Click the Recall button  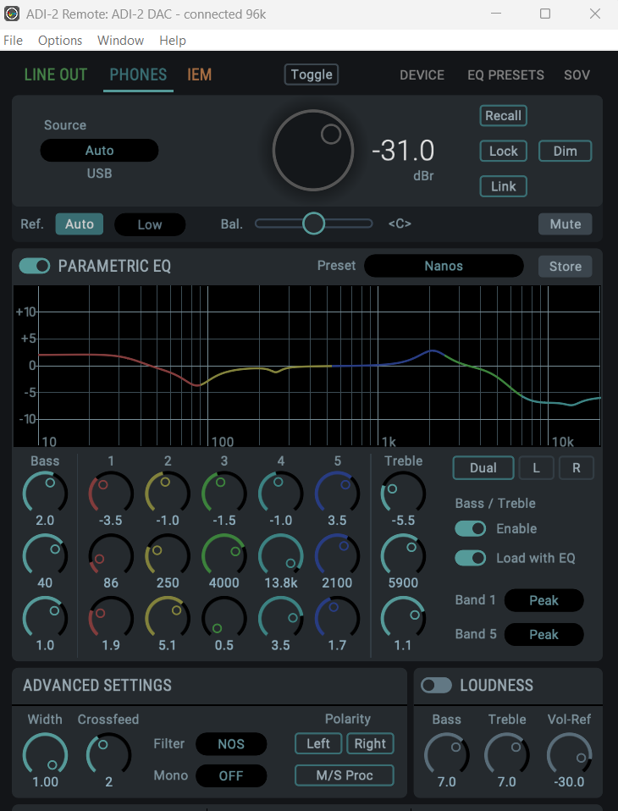pyautogui.click(x=503, y=116)
